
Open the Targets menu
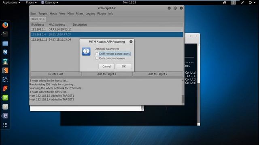[x=43, y=14]
